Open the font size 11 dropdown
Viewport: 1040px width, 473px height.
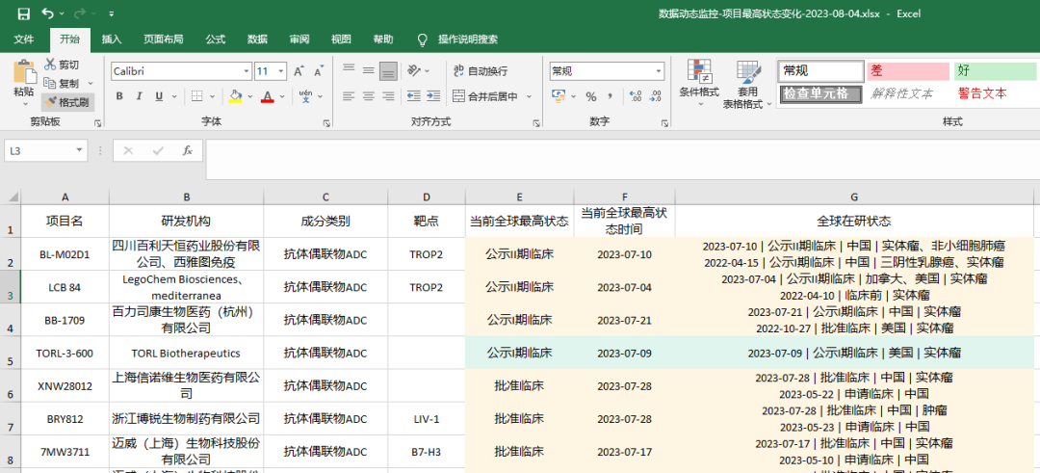tap(281, 71)
